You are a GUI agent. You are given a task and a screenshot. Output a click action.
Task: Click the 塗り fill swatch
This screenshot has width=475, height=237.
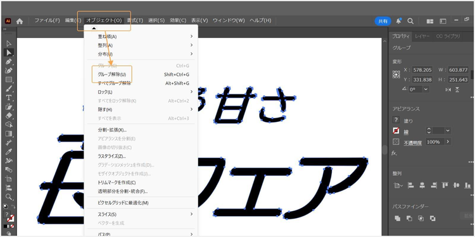[396, 120]
